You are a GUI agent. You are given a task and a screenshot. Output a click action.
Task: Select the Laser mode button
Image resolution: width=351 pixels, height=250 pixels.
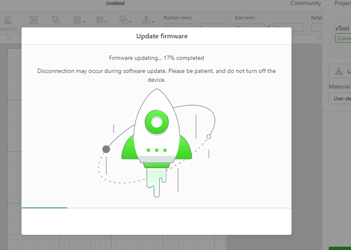click(340, 71)
